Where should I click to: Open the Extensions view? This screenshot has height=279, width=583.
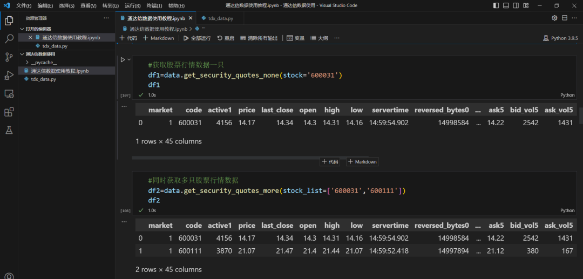click(9, 112)
